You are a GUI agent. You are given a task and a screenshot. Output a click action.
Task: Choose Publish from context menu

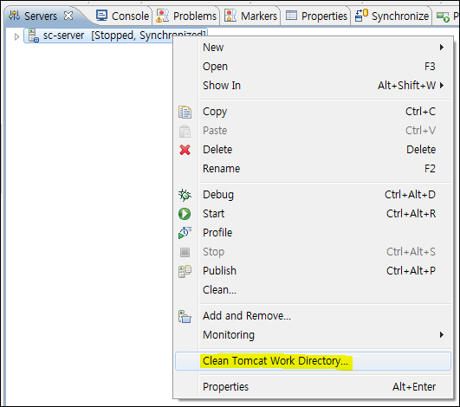coord(313,271)
